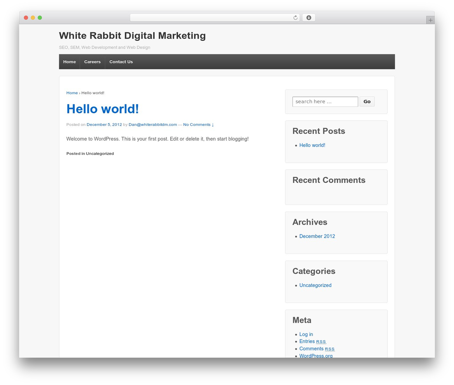Image resolution: width=454 pixels, height=385 pixels.
Task: Click the Archives widget heading
Action: (310, 222)
